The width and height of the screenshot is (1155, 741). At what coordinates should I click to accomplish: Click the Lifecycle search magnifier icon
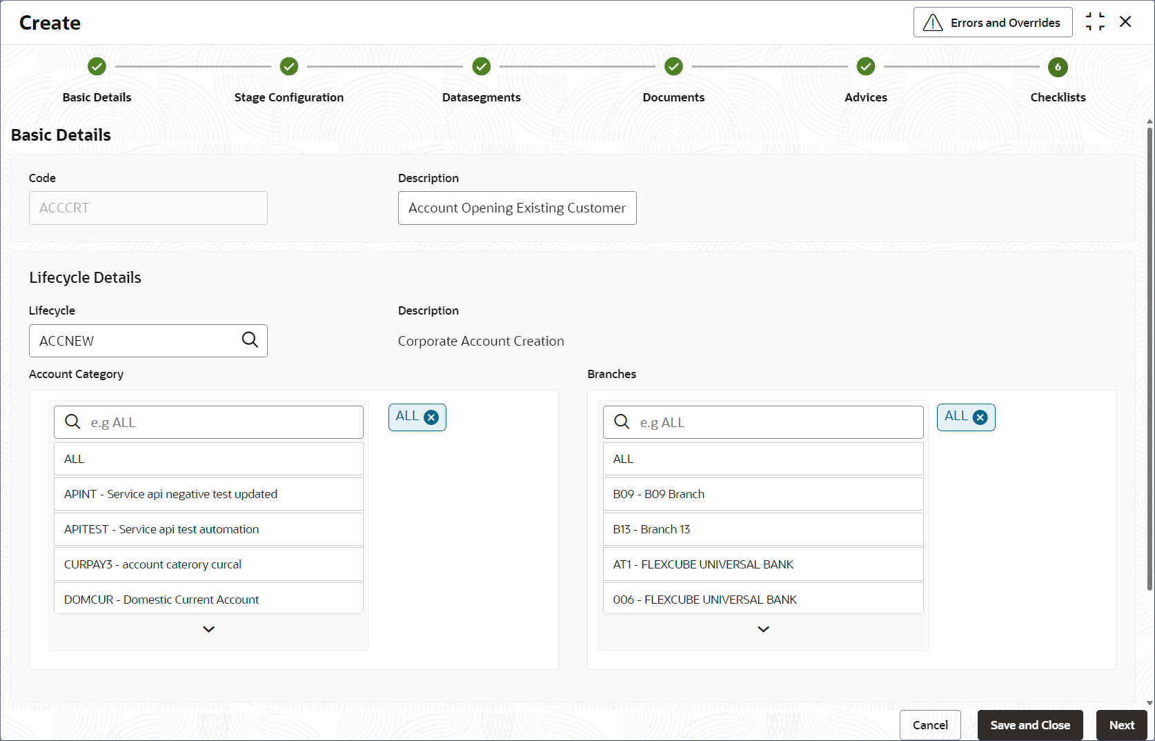[250, 340]
